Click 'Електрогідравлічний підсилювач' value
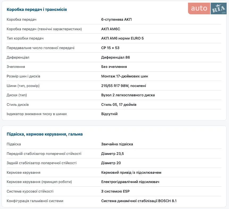This screenshot has height=209, width=229. point(130,182)
